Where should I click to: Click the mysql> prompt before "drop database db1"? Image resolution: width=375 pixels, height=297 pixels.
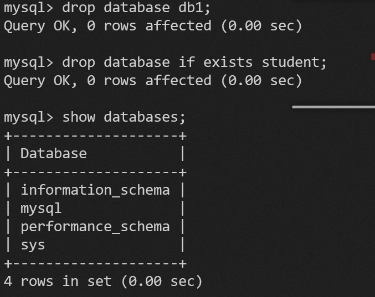[x=28, y=8]
